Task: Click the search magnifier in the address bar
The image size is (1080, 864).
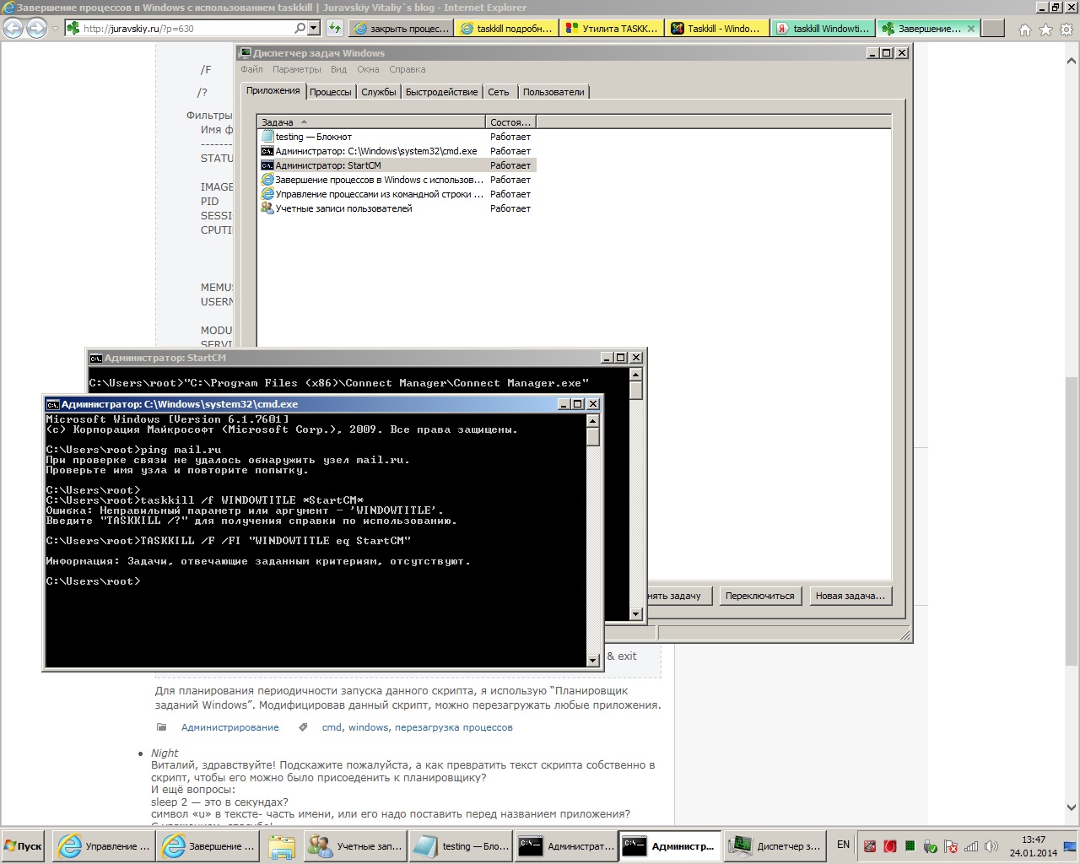Action: (x=300, y=29)
